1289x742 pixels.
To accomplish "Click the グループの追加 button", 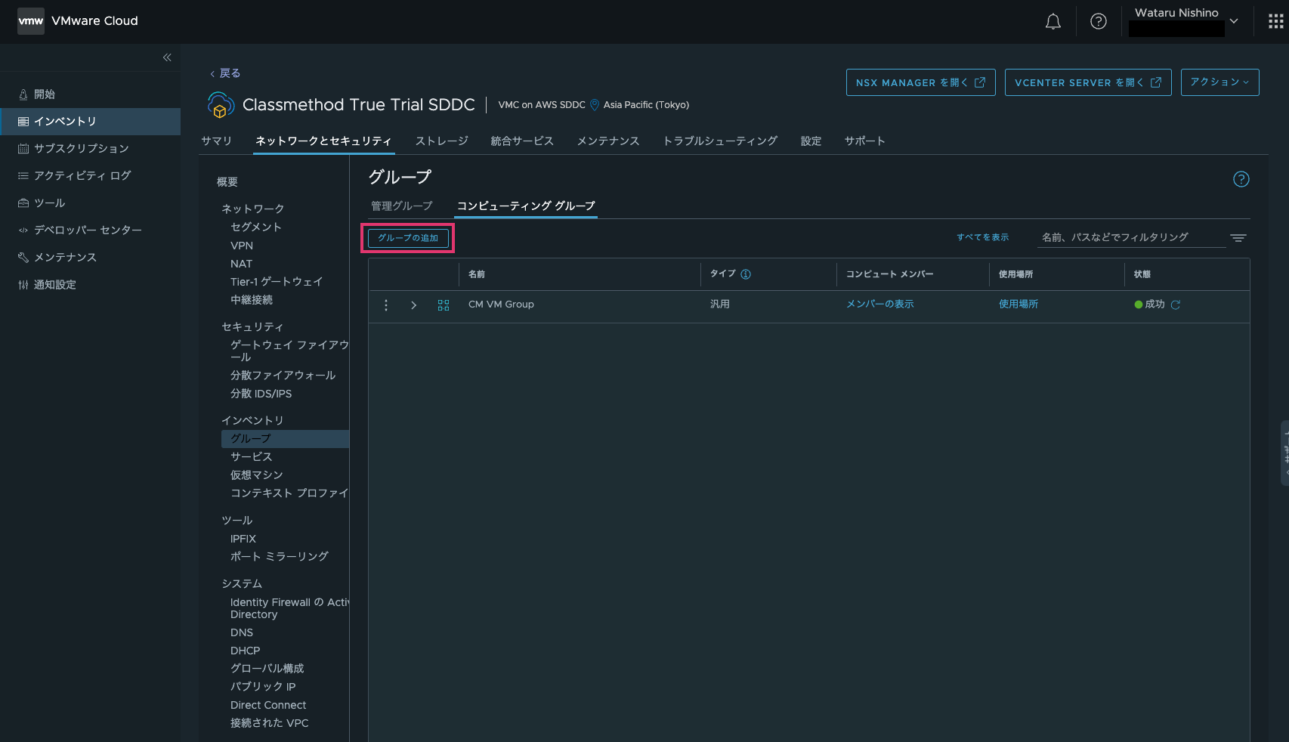I will [x=408, y=237].
